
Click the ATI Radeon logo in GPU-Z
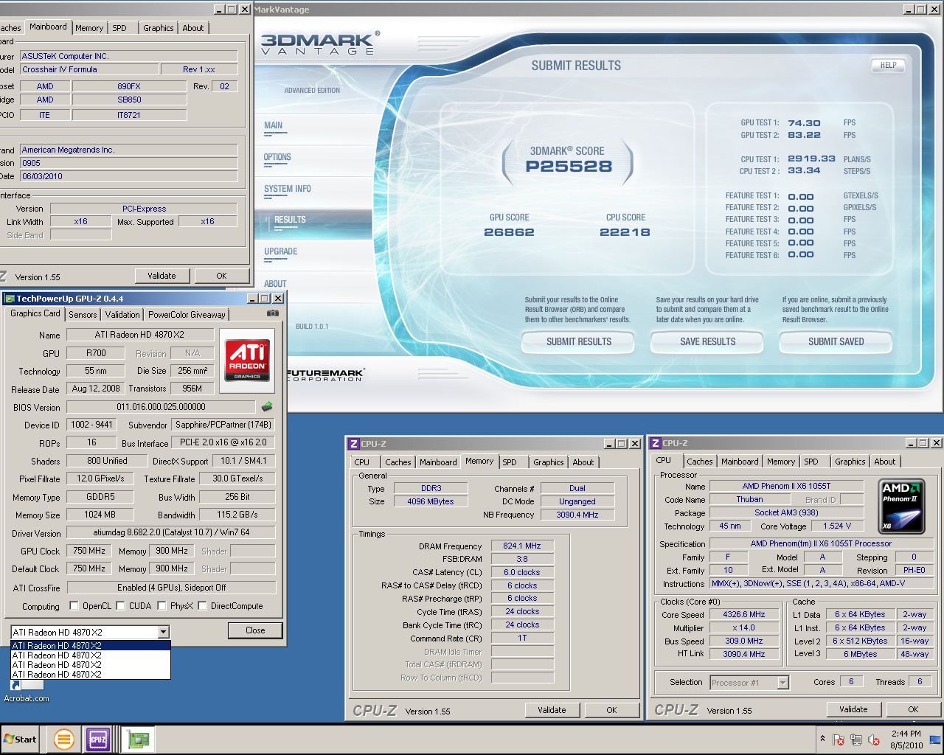(x=247, y=360)
